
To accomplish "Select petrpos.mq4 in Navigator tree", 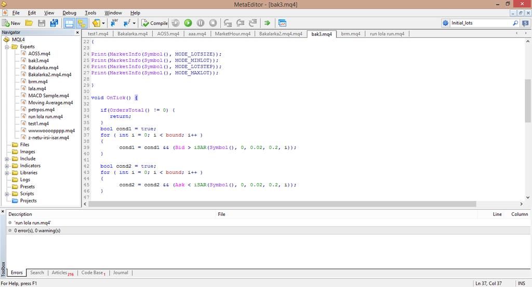I will [41, 110].
